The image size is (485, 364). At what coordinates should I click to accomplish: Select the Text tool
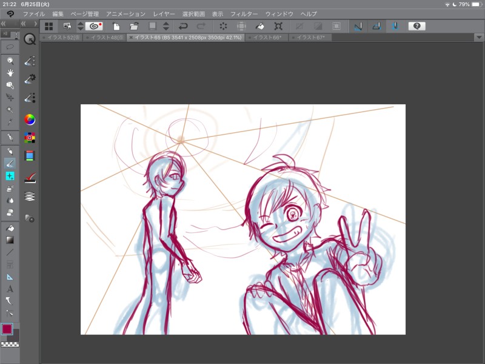point(10,289)
